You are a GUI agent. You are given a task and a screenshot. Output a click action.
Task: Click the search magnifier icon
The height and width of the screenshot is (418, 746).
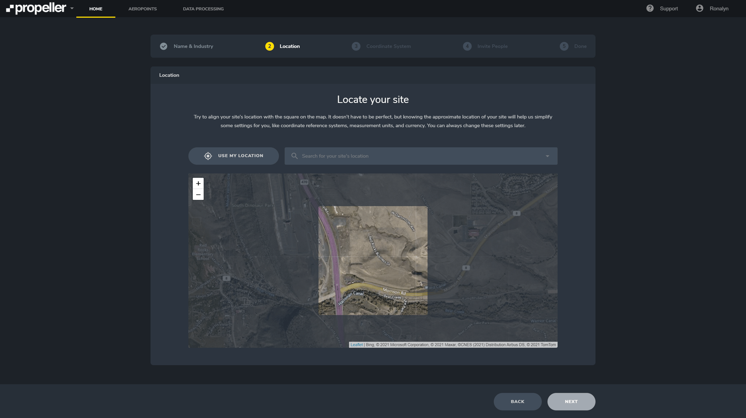pyautogui.click(x=294, y=156)
